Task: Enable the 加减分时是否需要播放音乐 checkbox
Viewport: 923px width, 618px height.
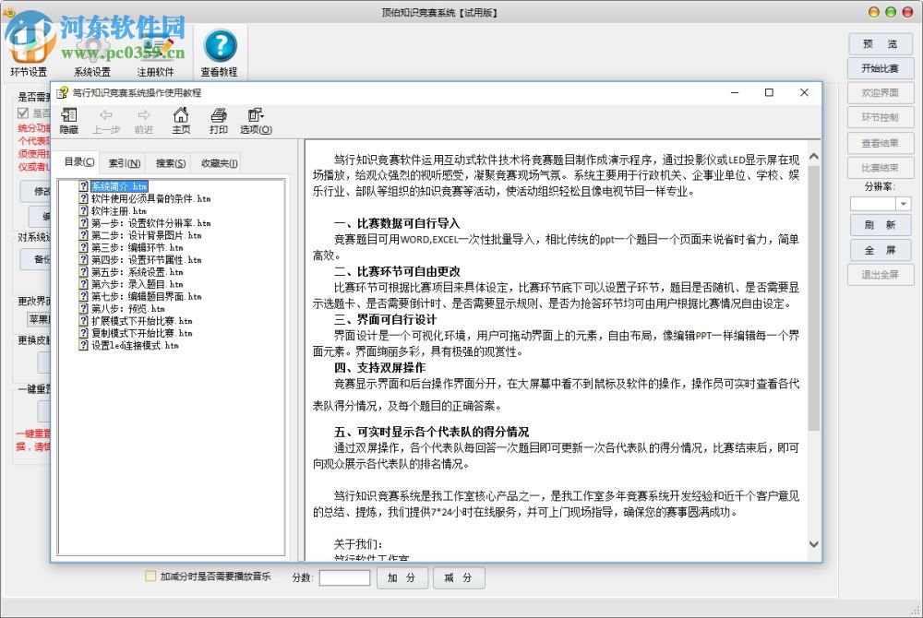Action: tap(150, 576)
